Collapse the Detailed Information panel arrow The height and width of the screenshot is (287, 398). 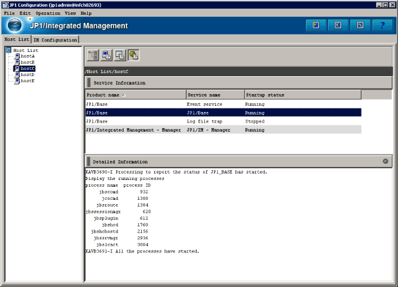pyautogui.click(x=385, y=161)
